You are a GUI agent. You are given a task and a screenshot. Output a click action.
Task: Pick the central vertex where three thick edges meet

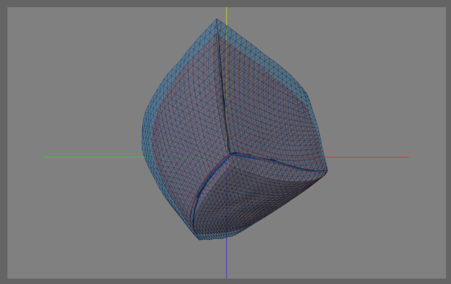coord(230,155)
